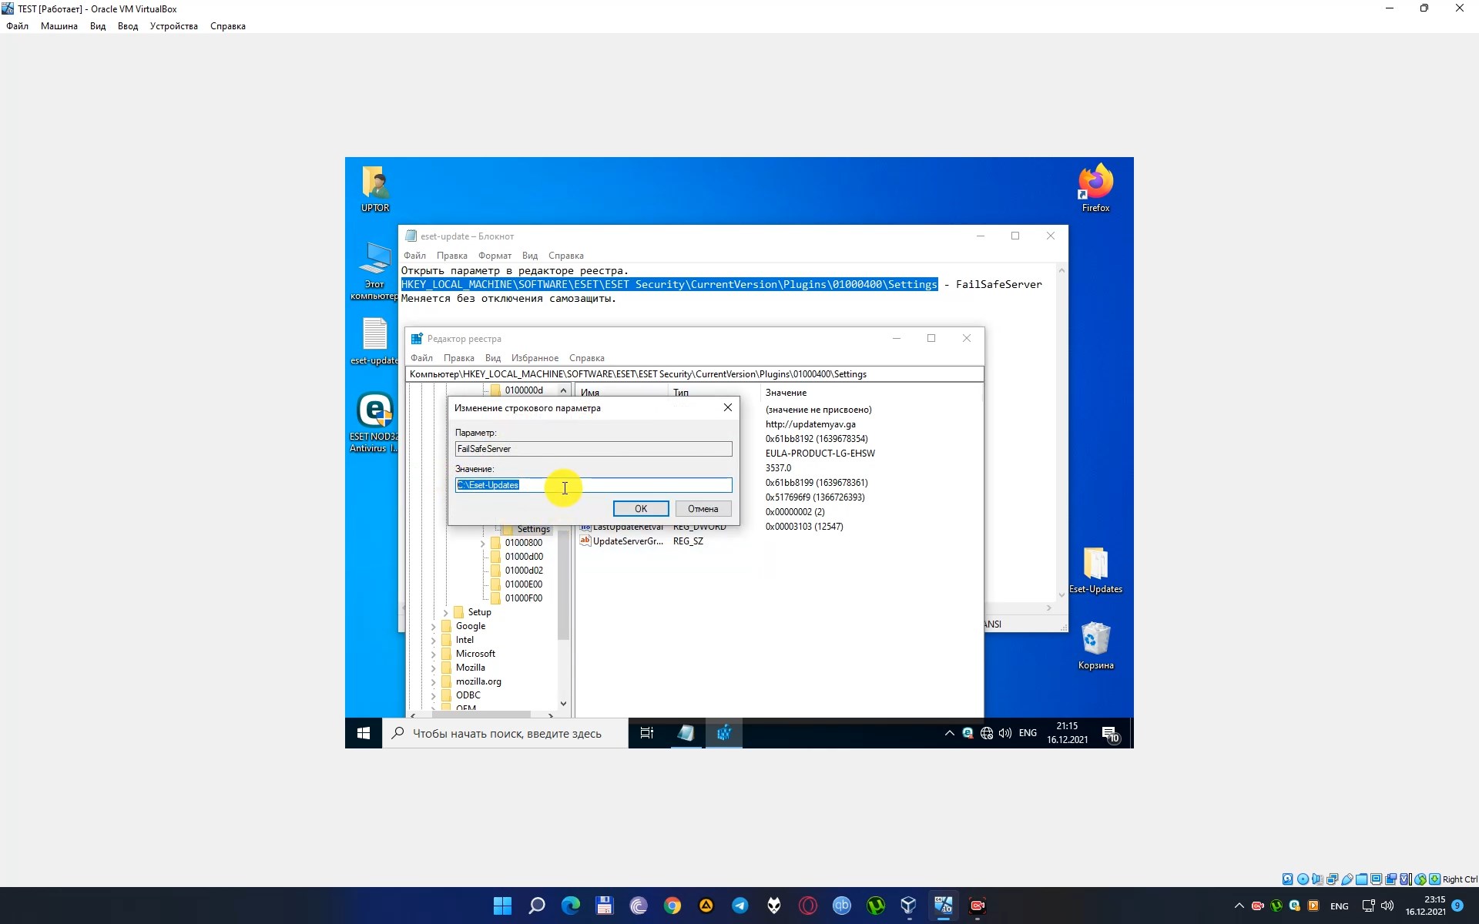This screenshot has height=924, width=1479.
Task: Switch to Registry Editor in the guest taskbar
Action: (723, 733)
